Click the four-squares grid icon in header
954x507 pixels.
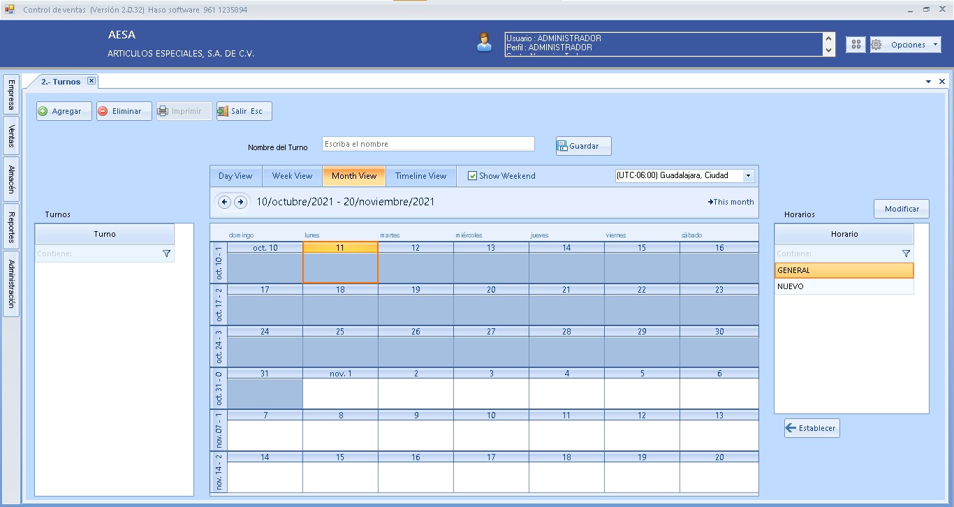pyautogui.click(x=856, y=45)
